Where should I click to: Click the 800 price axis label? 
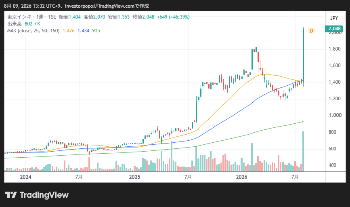click(332, 132)
